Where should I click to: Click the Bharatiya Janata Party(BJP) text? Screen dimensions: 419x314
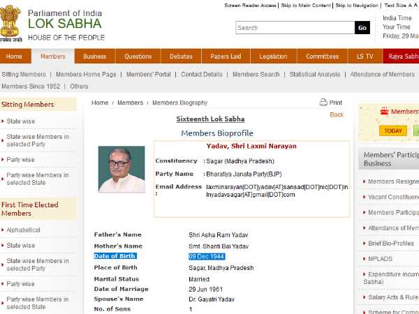(244, 174)
